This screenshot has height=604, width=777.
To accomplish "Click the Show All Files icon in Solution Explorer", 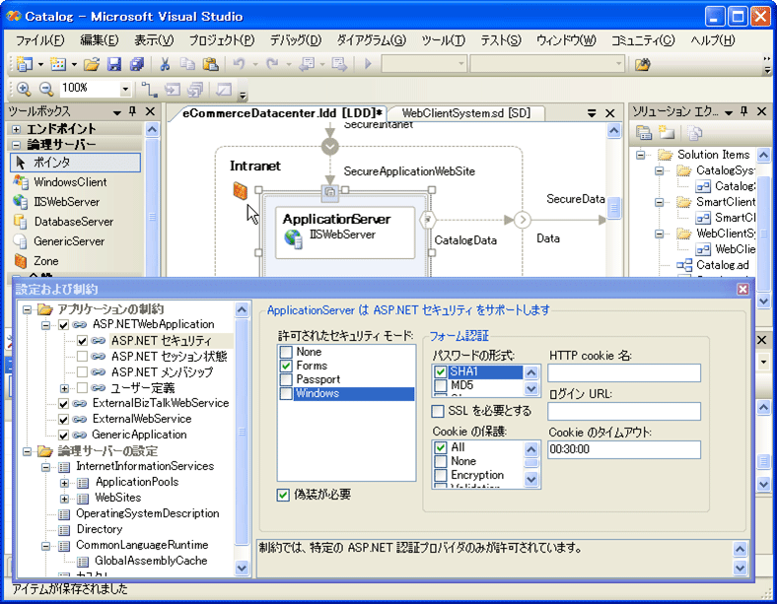I will (x=667, y=133).
